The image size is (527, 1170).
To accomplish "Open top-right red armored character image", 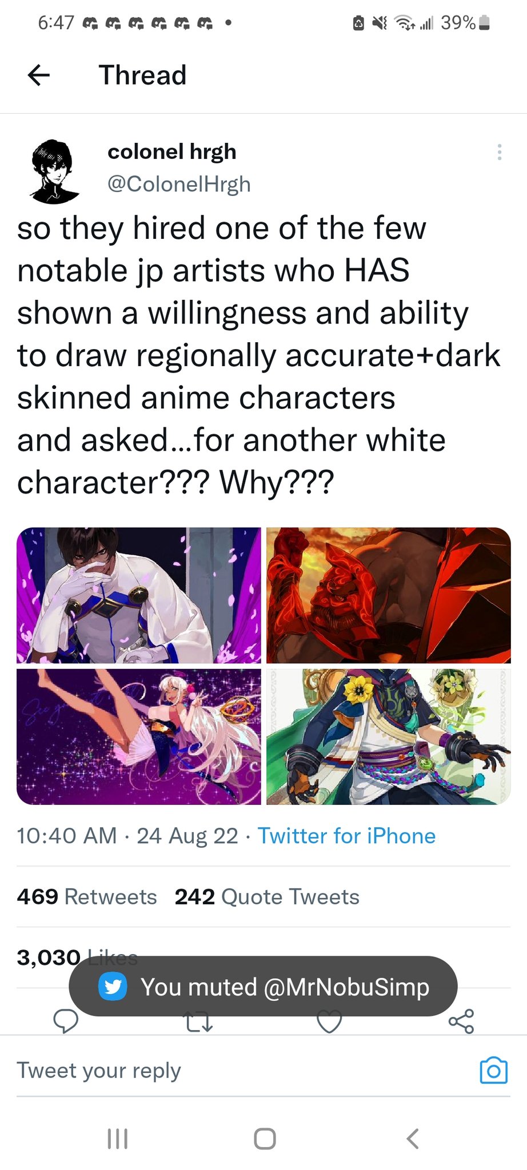I will 389,595.
